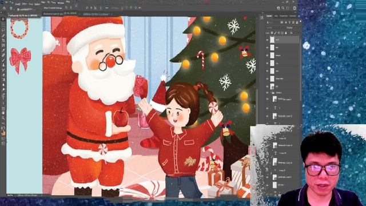
Task: Toggle visibility of fourth layer from top
Action: pyautogui.click(x=267, y=64)
